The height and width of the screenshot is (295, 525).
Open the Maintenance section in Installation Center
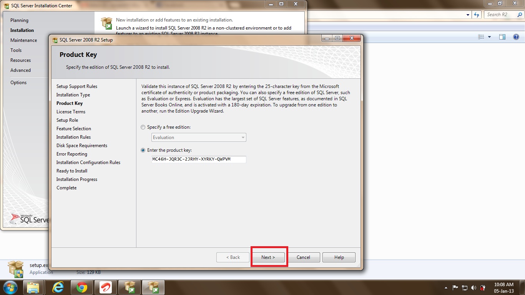click(x=24, y=40)
